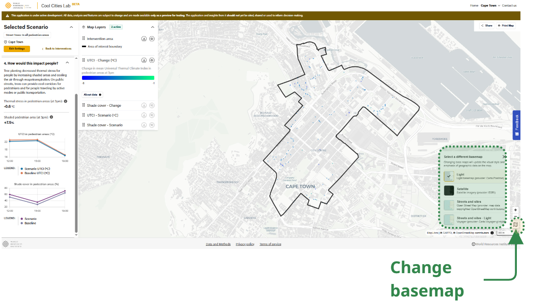533x305 pixels.
Task: Show the UTCI - Scenario layer
Action: pyautogui.click(x=152, y=115)
